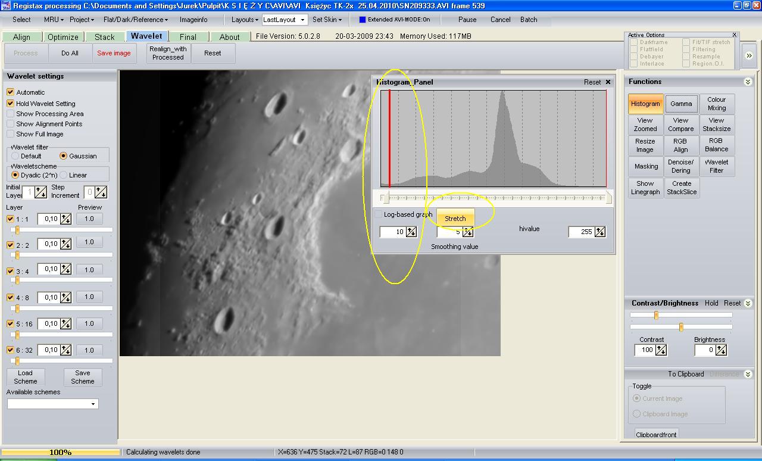Open View Stacksize function

pos(717,124)
